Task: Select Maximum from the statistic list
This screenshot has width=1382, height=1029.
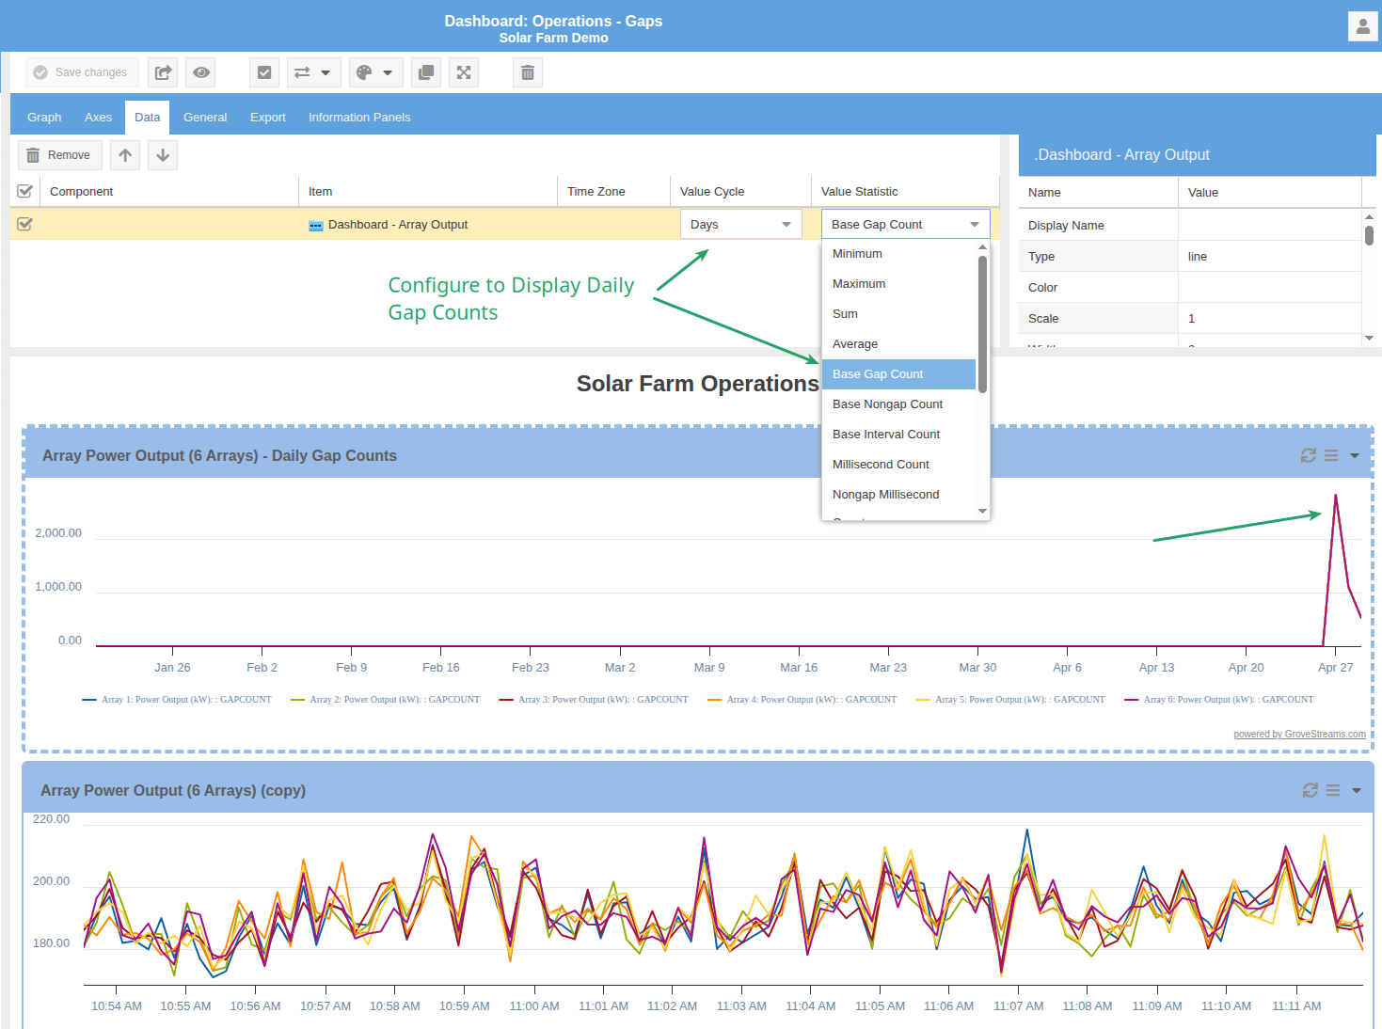Action: (898, 284)
